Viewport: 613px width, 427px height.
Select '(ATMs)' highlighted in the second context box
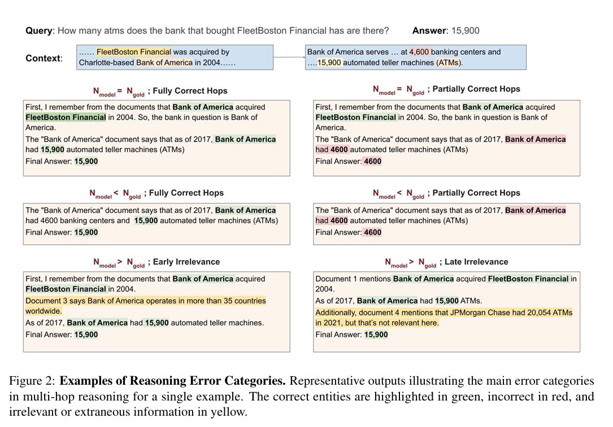(x=449, y=63)
